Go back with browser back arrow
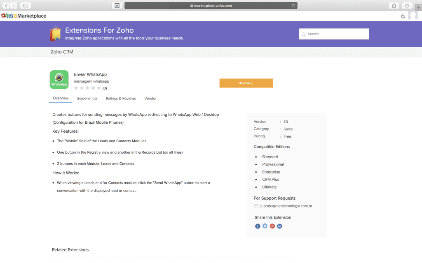This screenshot has height=263, width=422. 7,5
